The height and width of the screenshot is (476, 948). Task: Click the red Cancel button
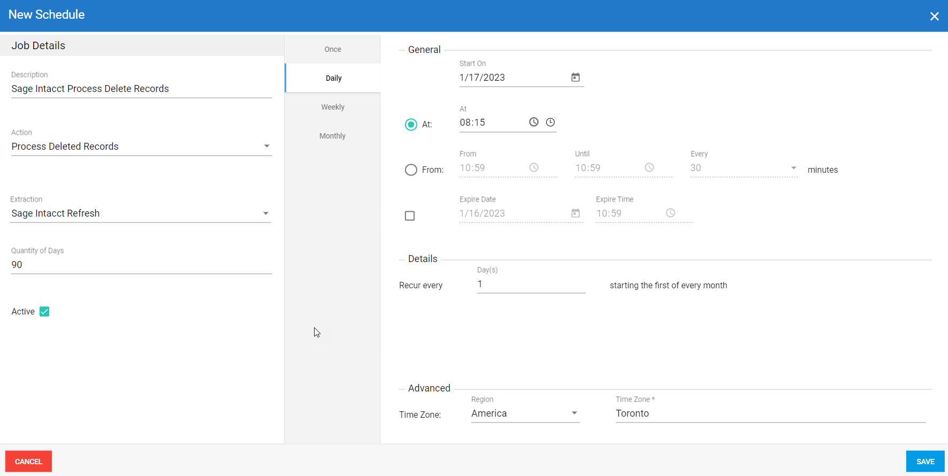[28, 461]
